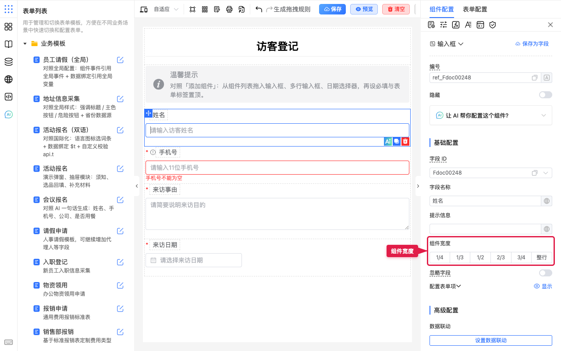
Task: Open the sliders settings icon in config panel
Action: coord(444,25)
